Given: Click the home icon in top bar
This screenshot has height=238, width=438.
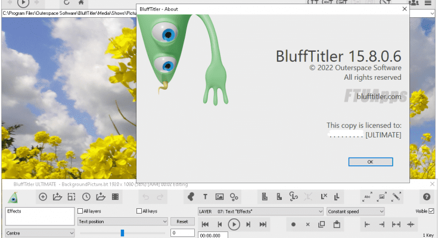Looking at the screenshot, I should point(81,2).
